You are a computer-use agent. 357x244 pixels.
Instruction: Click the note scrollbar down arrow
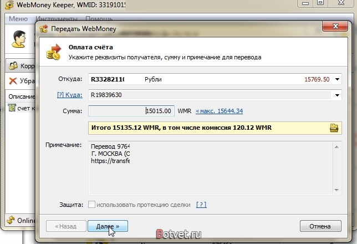[x=336, y=190]
